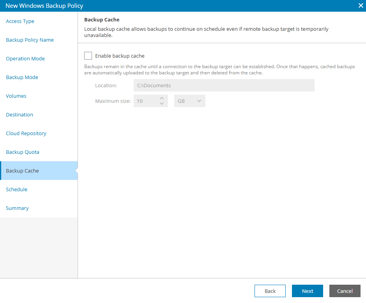The width and height of the screenshot is (366, 303).
Task: Close the New Windows Backup Policy dialog
Action: [361, 6]
